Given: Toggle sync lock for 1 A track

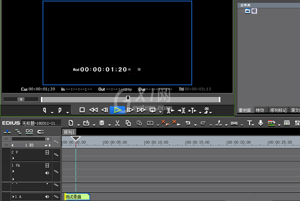Looking at the screenshot, I should 56,196.
